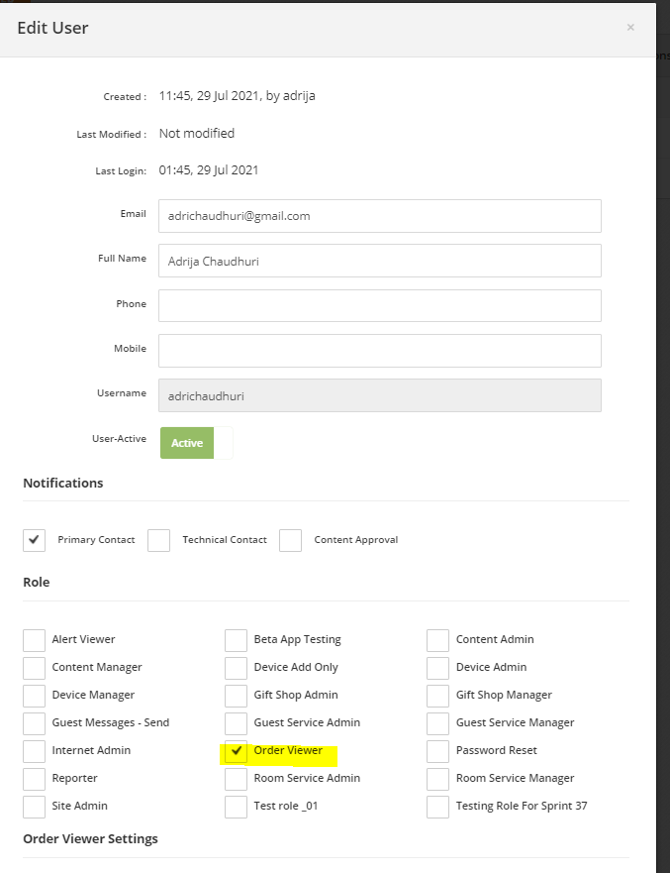Check the Testing Role For Sprint 37

[436, 807]
